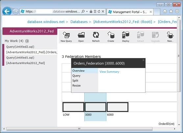
Task: Click the compatibility view icon
Action: pos(95,11)
